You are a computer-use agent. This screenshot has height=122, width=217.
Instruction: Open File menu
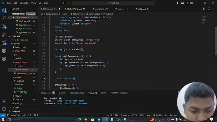coord(9,3)
